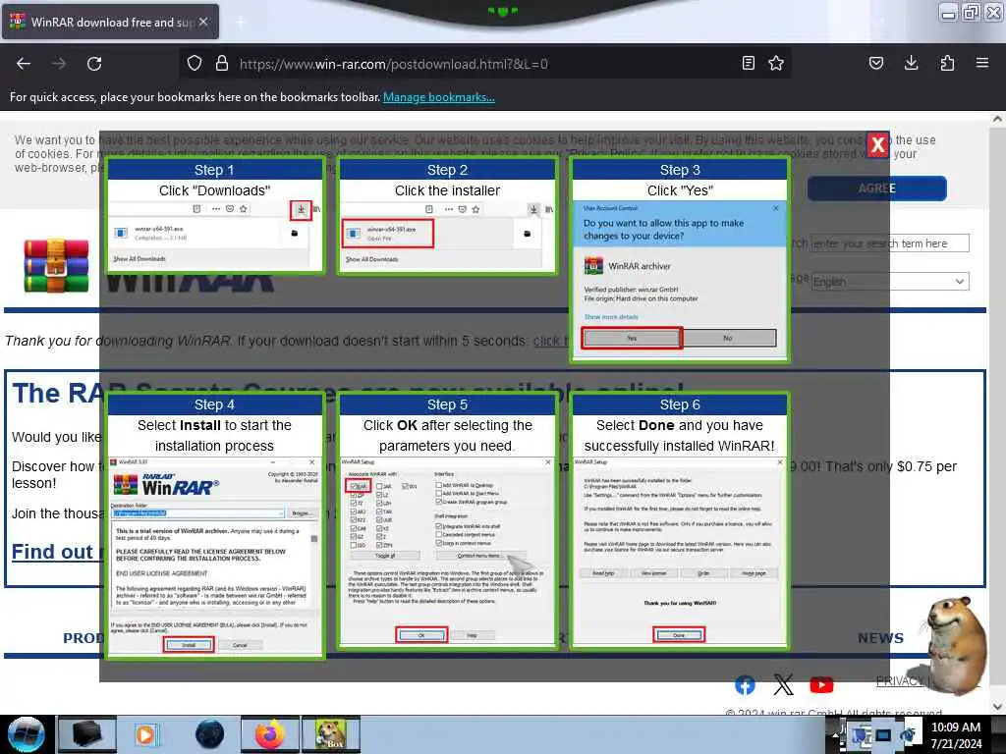The image size is (1006, 754).
Task: Save page to Pocket
Action: 875,63
